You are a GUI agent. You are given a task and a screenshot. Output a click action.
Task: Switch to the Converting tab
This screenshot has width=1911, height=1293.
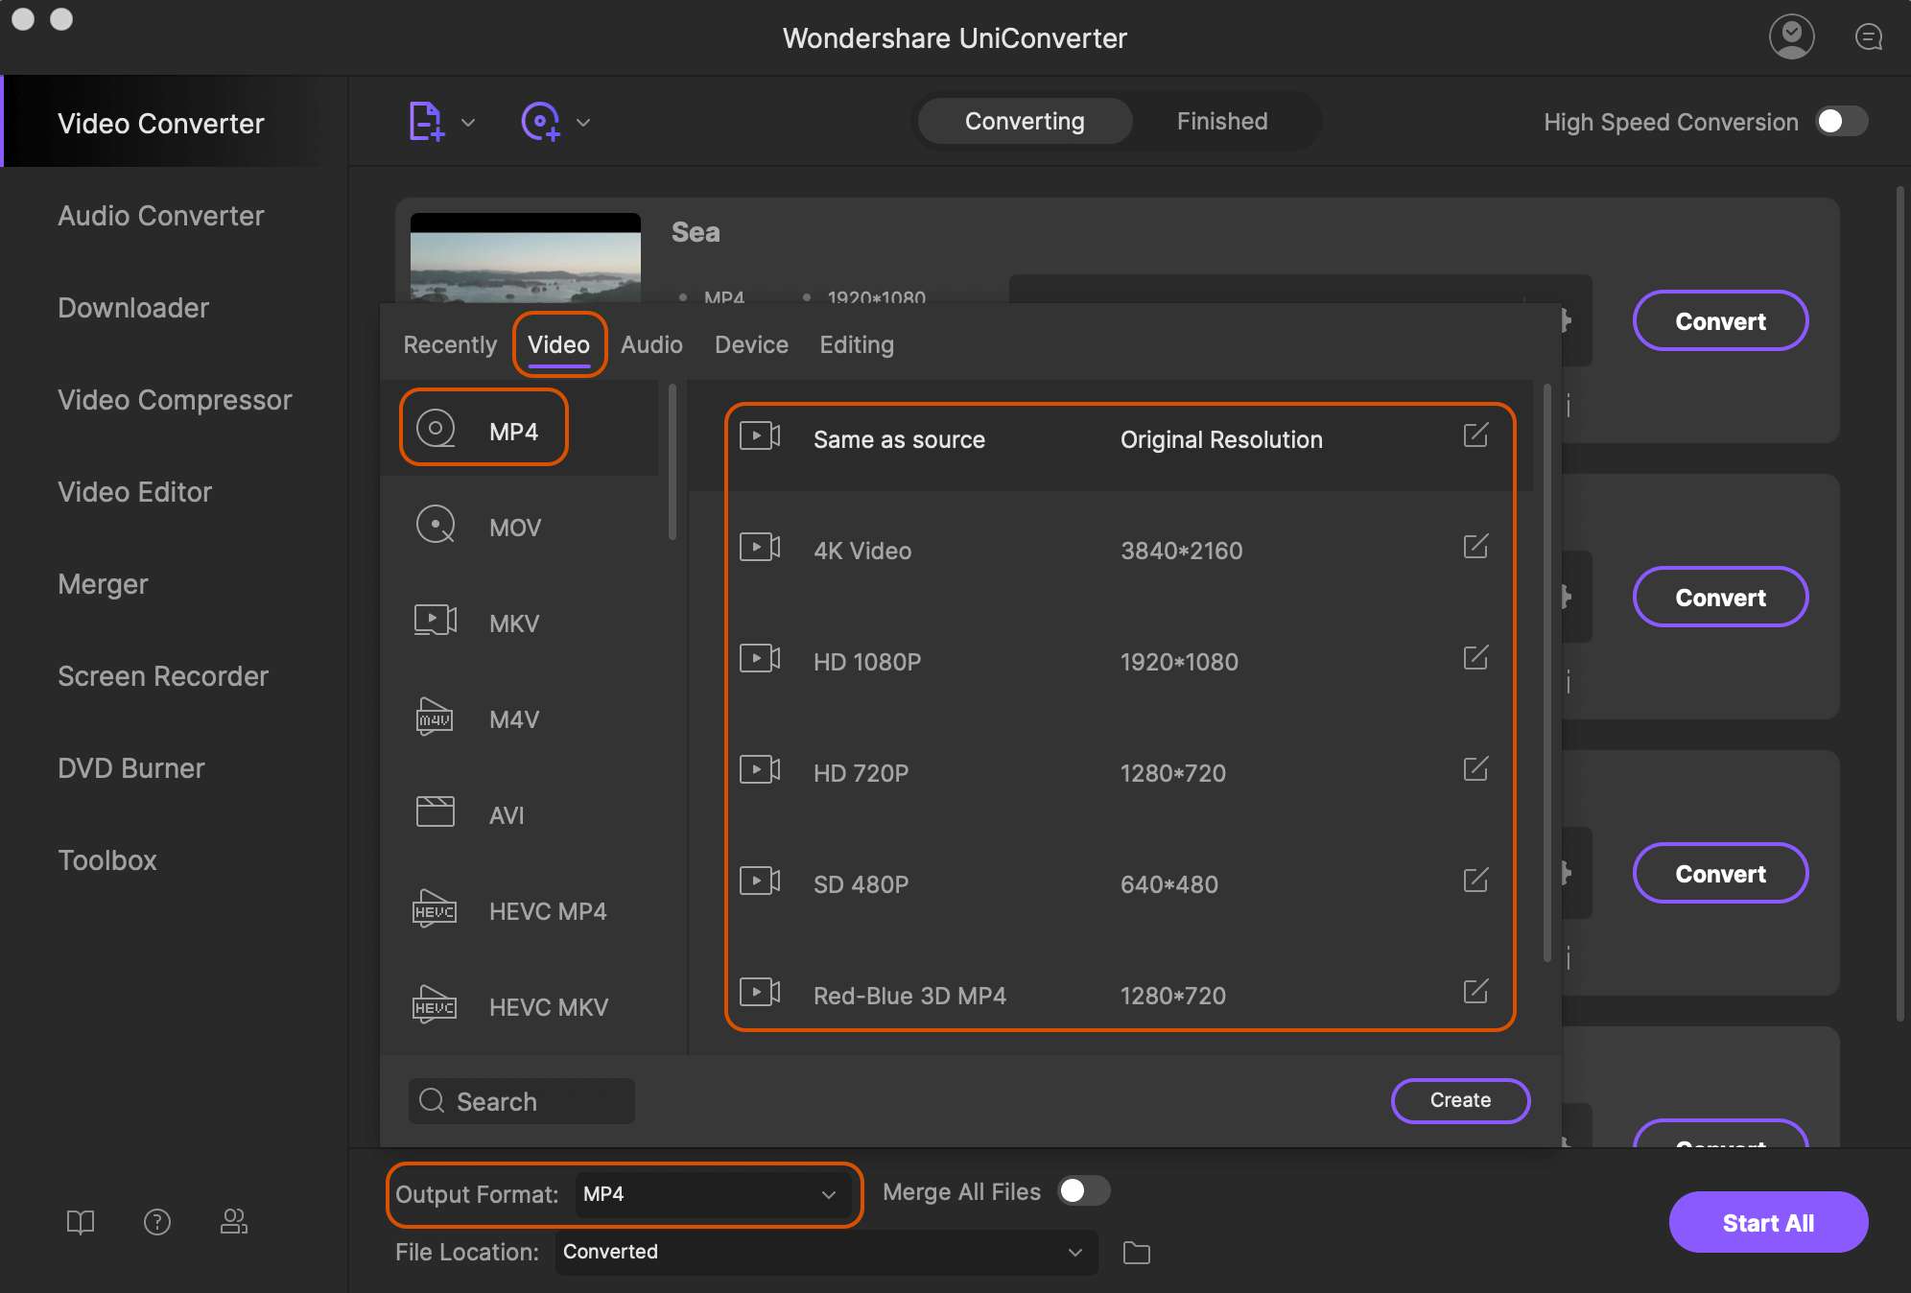point(1024,120)
